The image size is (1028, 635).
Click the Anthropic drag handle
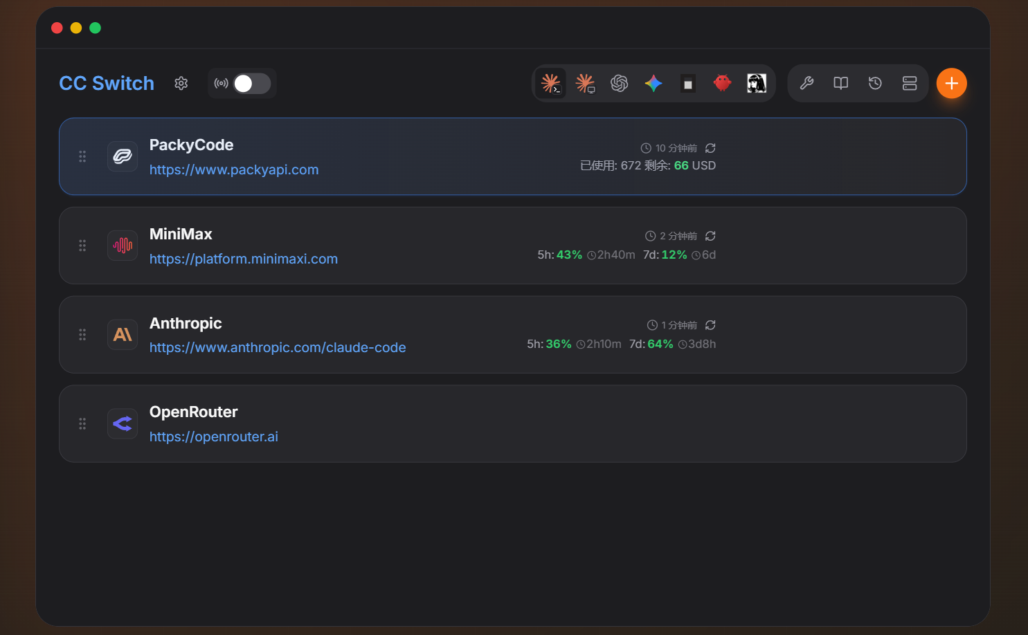(82, 335)
